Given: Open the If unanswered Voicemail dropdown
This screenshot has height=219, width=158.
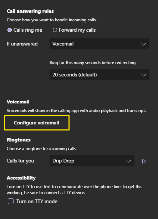Looking at the screenshot, I should coord(100,44).
